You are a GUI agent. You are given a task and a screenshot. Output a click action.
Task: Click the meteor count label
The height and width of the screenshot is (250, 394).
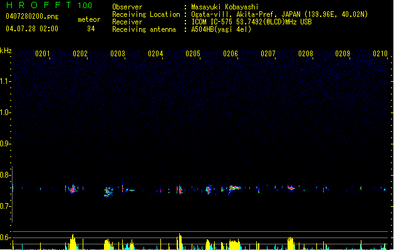pyautogui.click(x=89, y=19)
